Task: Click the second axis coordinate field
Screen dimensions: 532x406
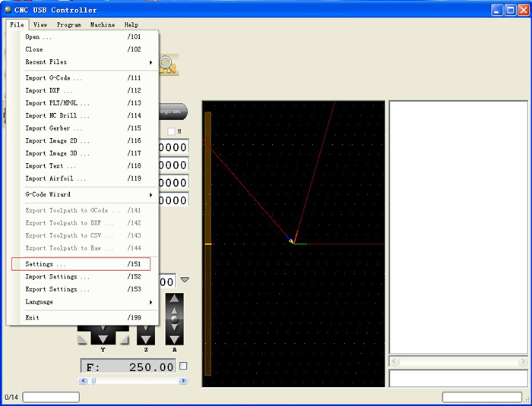Action: (x=173, y=165)
